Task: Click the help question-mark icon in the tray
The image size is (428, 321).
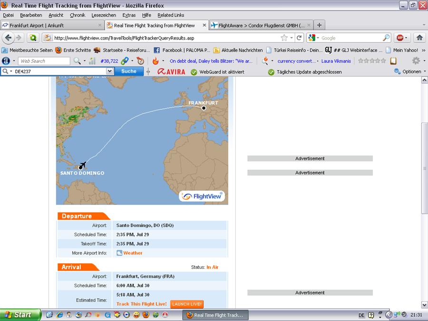Action: coord(371,315)
